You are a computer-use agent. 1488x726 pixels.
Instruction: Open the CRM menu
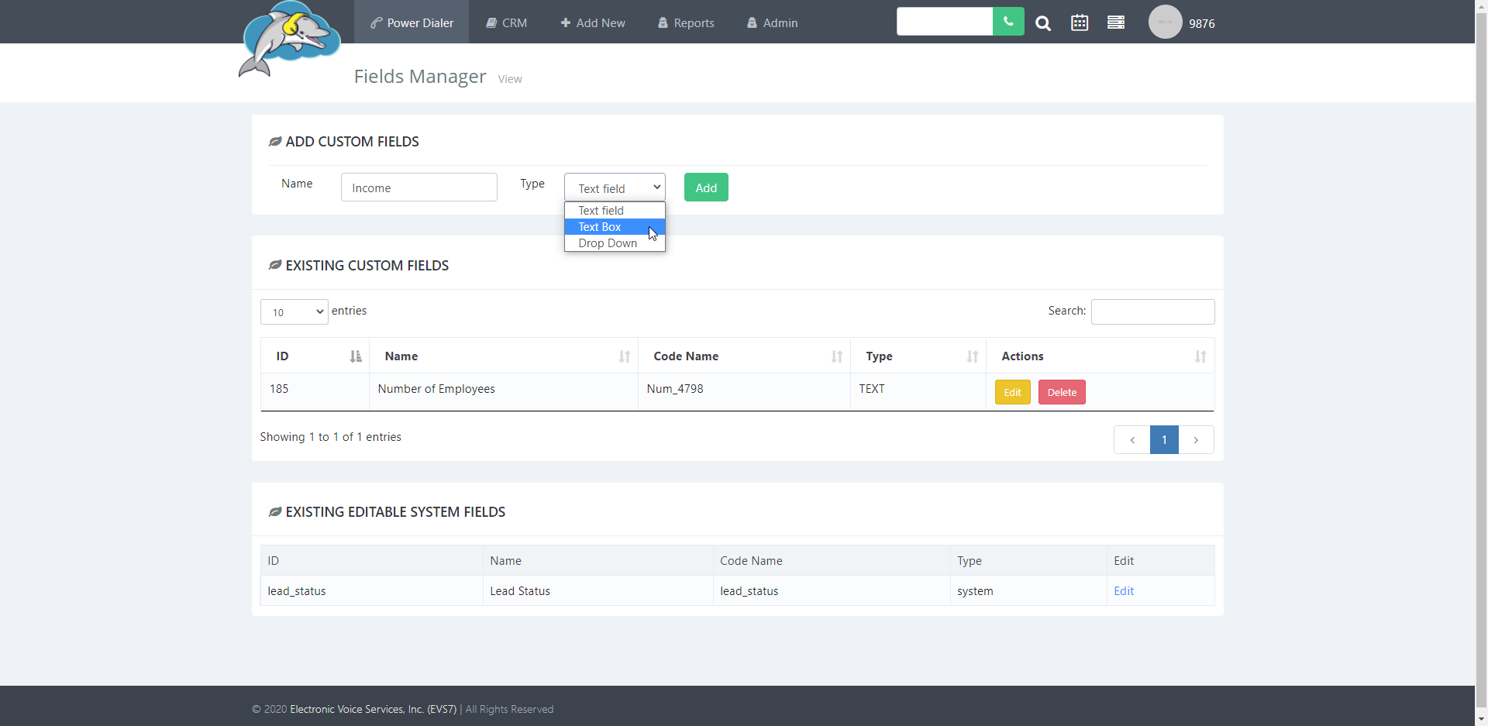click(507, 22)
